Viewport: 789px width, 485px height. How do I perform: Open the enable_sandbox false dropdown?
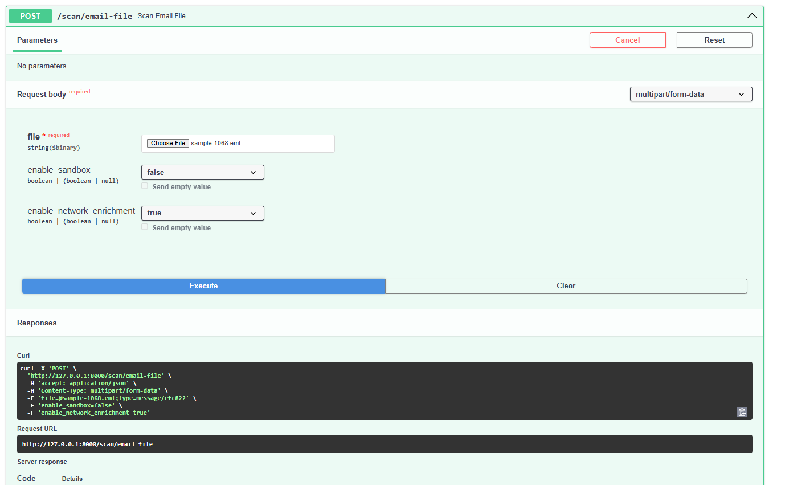[202, 172]
